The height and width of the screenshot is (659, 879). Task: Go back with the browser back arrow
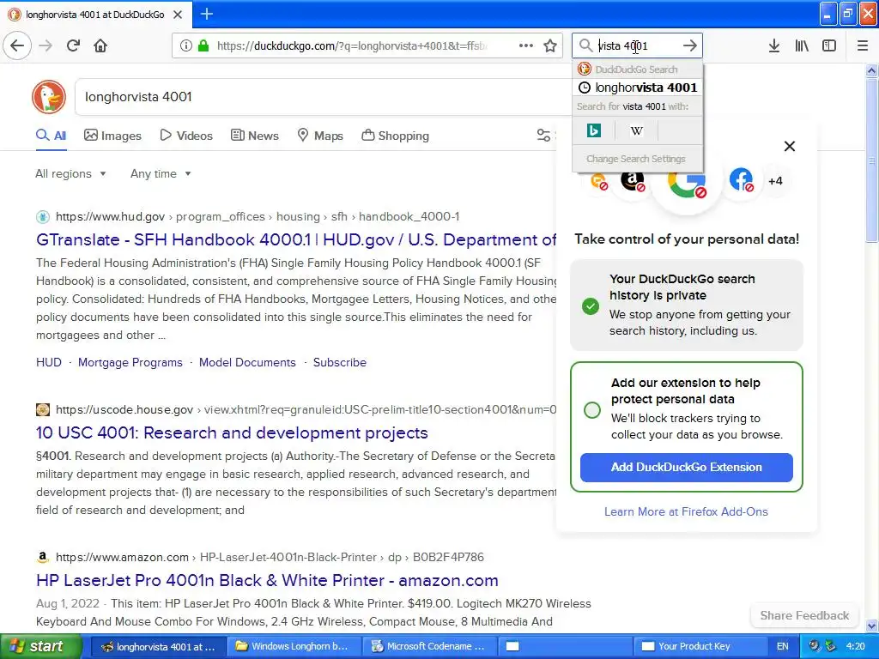pos(17,45)
